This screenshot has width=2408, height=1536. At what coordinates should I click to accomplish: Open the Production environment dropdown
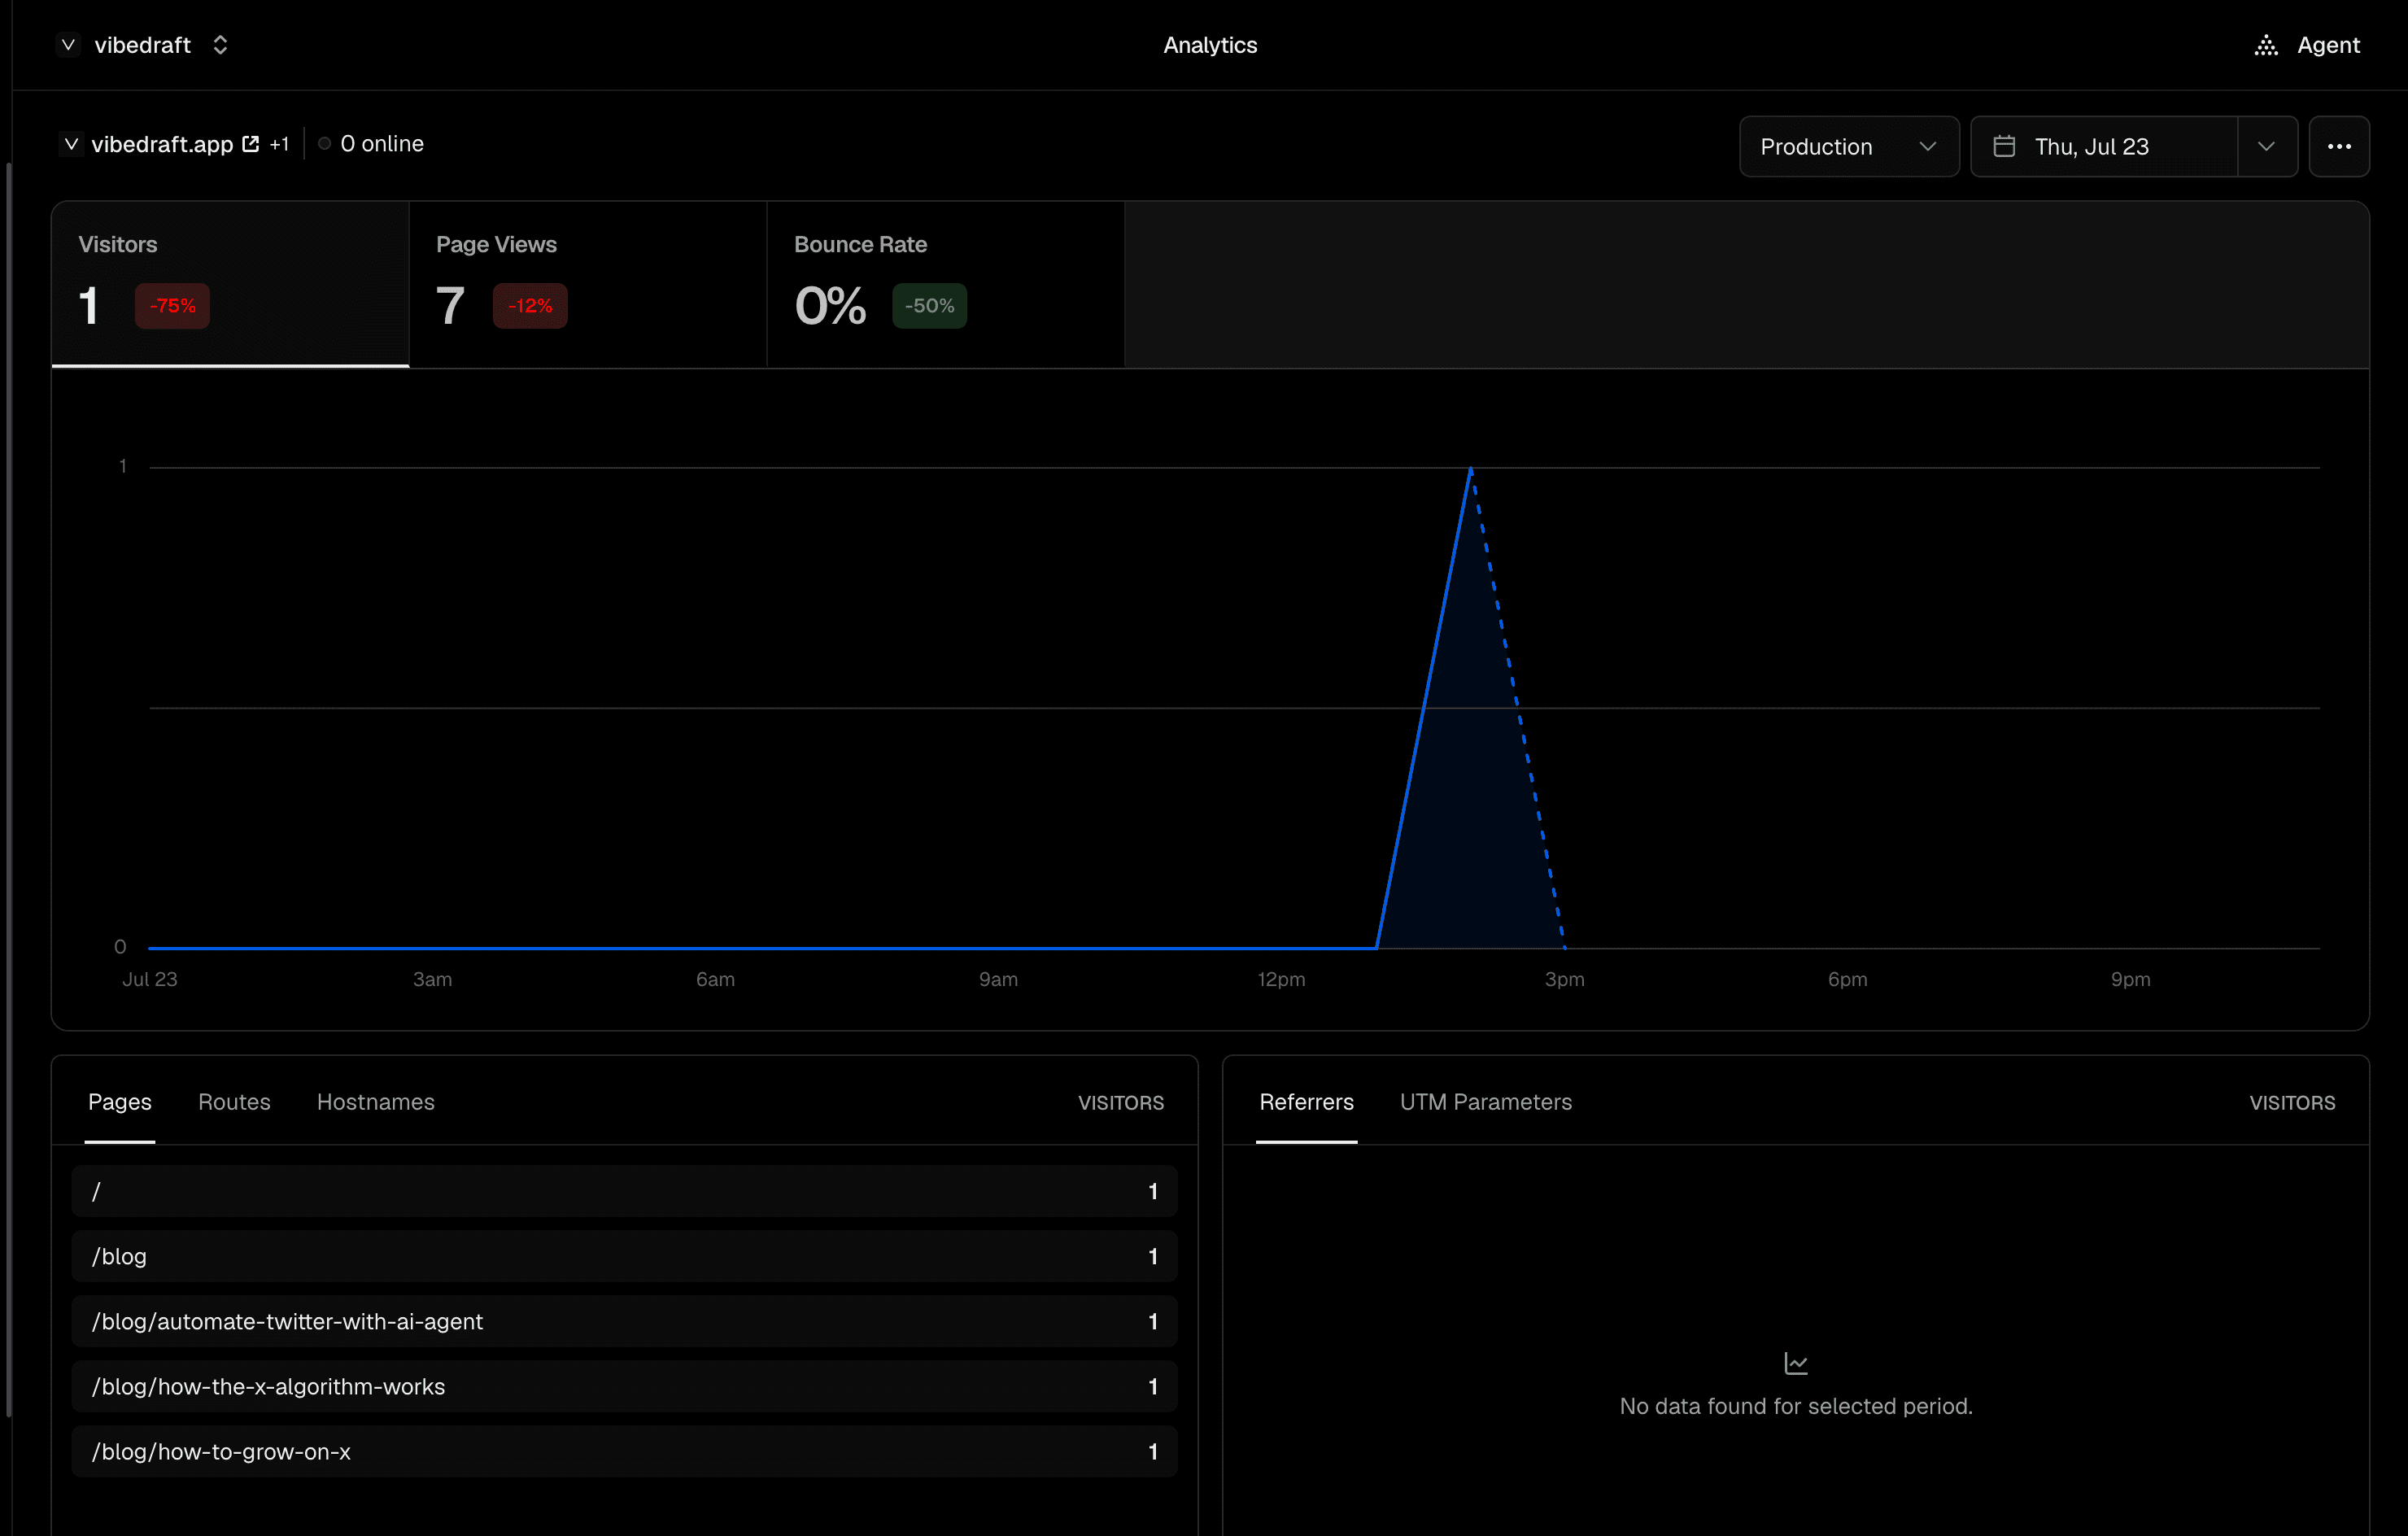1849,147
